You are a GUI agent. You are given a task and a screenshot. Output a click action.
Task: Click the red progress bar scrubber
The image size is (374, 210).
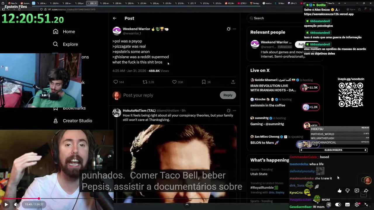(39, 199)
